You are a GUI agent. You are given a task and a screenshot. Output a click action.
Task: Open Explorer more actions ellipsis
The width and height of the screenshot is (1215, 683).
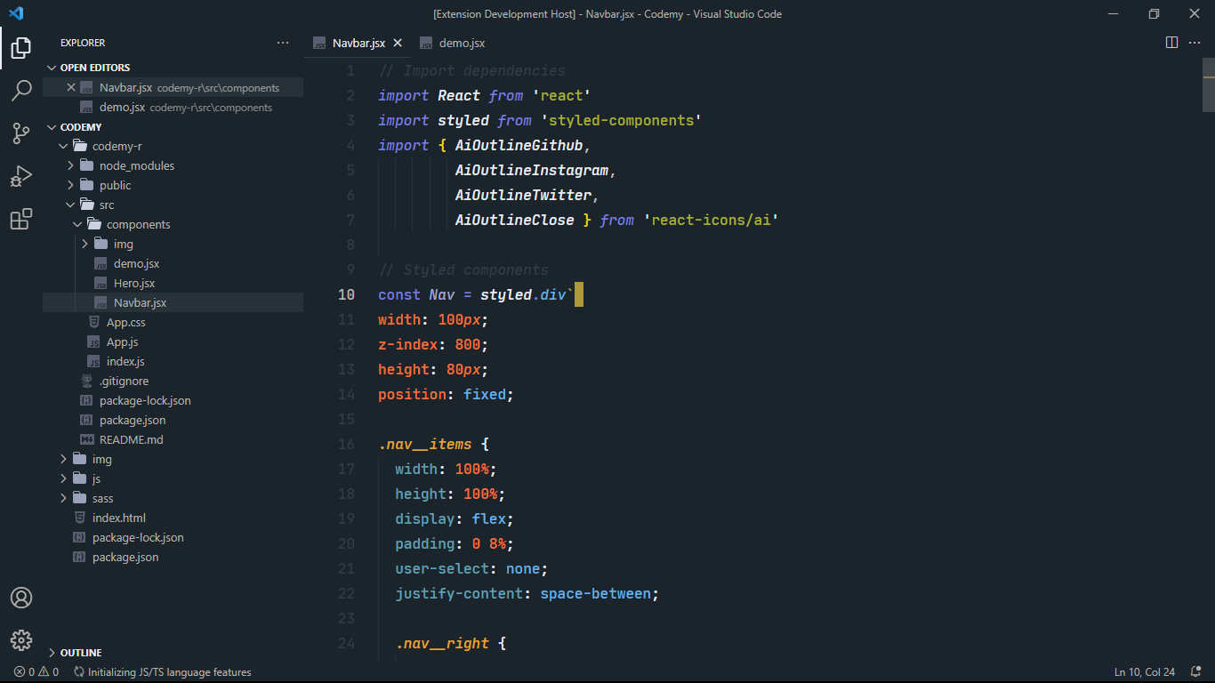click(x=283, y=43)
